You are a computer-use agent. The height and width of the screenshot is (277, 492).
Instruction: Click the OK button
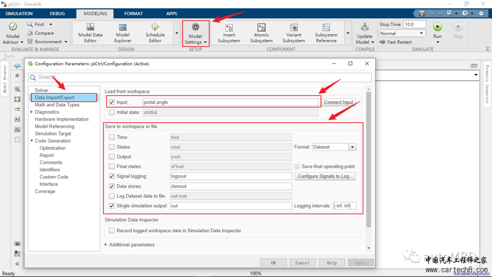(273, 262)
